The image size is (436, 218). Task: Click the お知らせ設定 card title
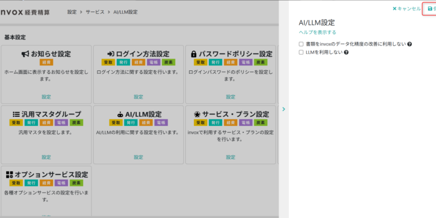point(51,54)
